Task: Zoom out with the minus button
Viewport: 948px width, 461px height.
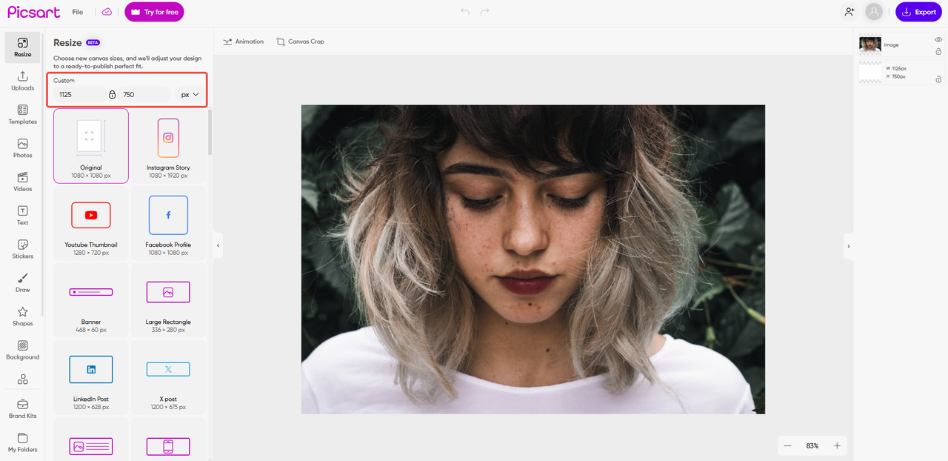Action: tap(787, 445)
